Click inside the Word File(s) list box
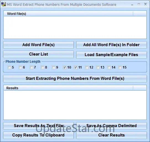The width and height of the screenshot is (150, 142). click(75, 27)
